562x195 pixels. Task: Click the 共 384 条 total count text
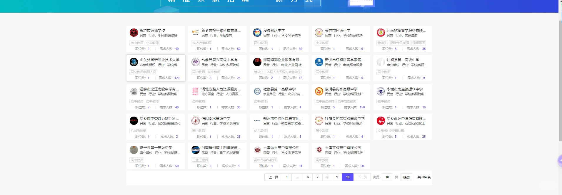(424, 177)
